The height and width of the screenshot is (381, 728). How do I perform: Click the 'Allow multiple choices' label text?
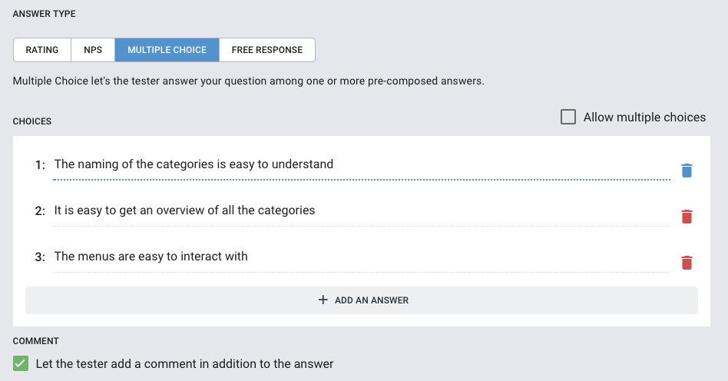pyautogui.click(x=644, y=117)
